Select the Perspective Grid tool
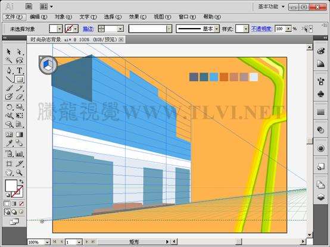 pos(19,124)
